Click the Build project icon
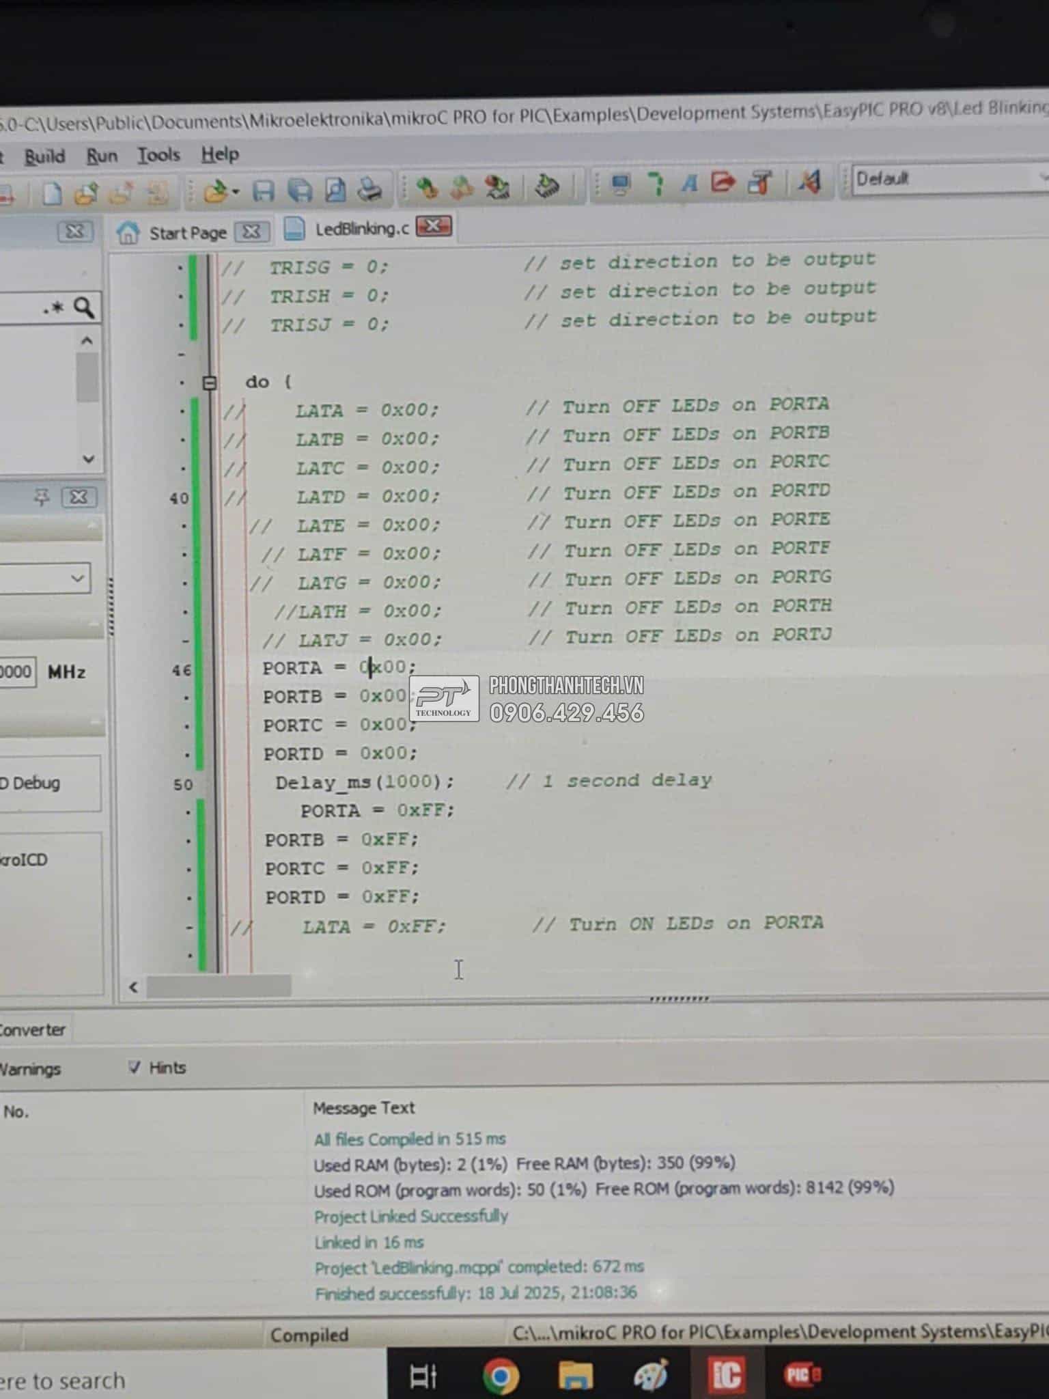This screenshot has height=1399, width=1049. [x=428, y=188]
